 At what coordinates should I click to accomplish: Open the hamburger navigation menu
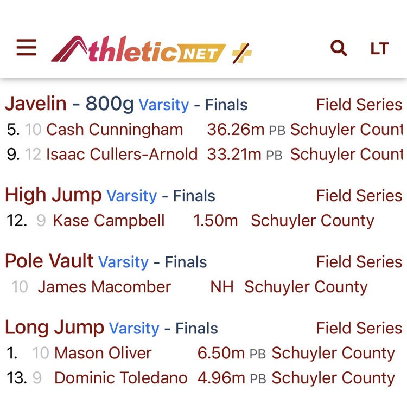pos(26,48)
